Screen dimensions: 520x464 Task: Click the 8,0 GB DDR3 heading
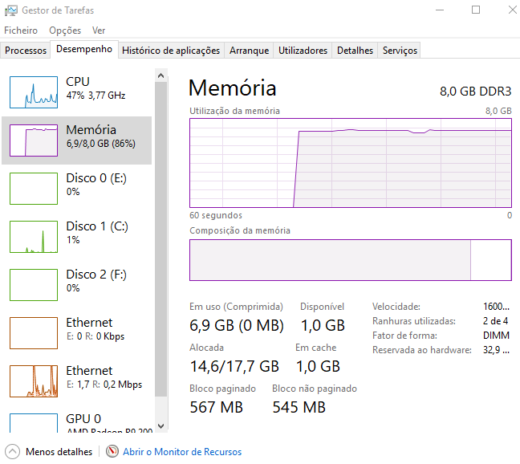tap(476, 92)
